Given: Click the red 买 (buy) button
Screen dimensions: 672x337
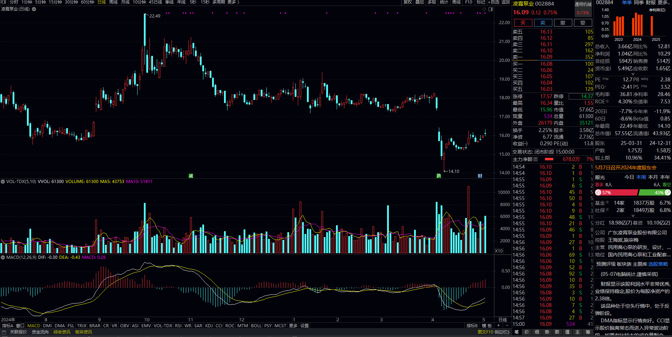Looking at the screenshot, I should point(523,23).
